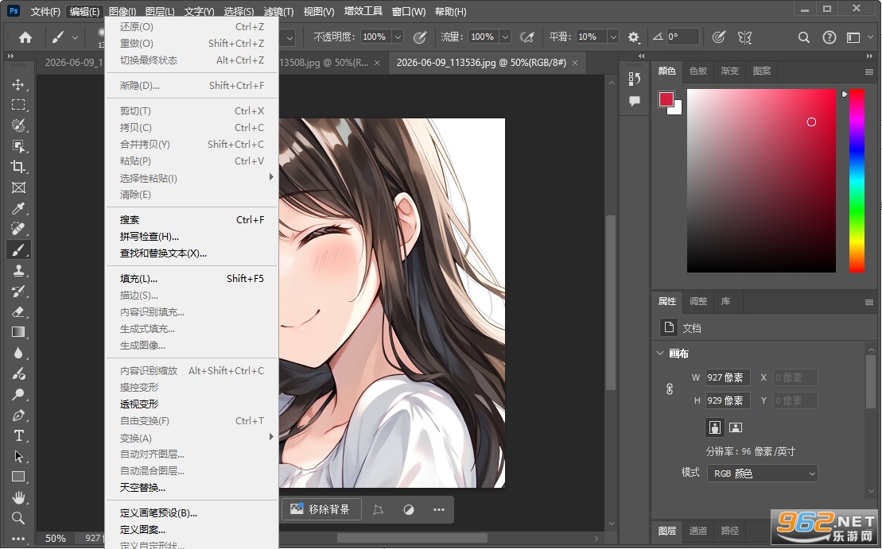This screenshot has width=882, height=549.
Task: Click the Remove Background button
Action: point(321,509)
